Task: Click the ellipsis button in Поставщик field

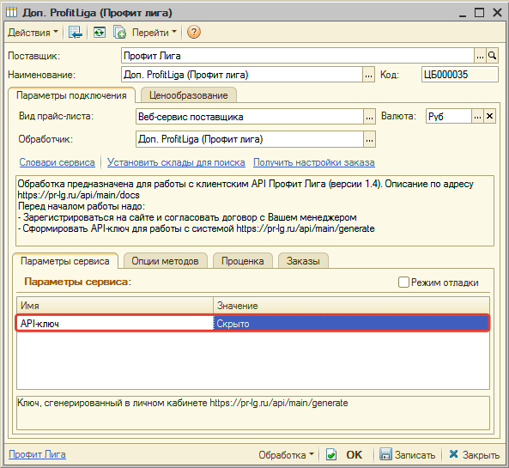Action: tap(480, 56)
